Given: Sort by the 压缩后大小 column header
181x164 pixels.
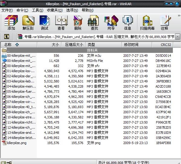Looking at the screenshot, I should (73, 45).
